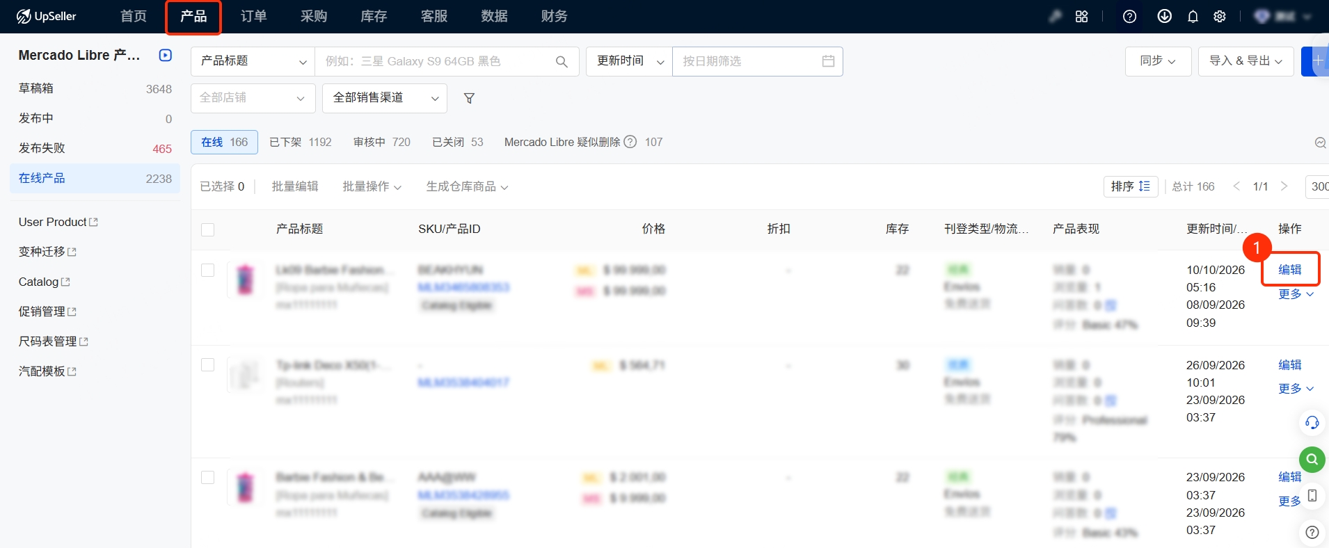The width and height of the screenshot is (1329, 548).
Task: Open 草稿箱 in the sidebar
Action: 95,88
